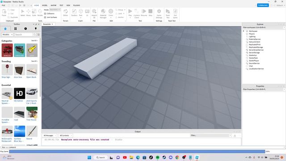Screen dimensions: 286x161
Task: Select the Select tool in Tools
Action: [x=23, y=13]
